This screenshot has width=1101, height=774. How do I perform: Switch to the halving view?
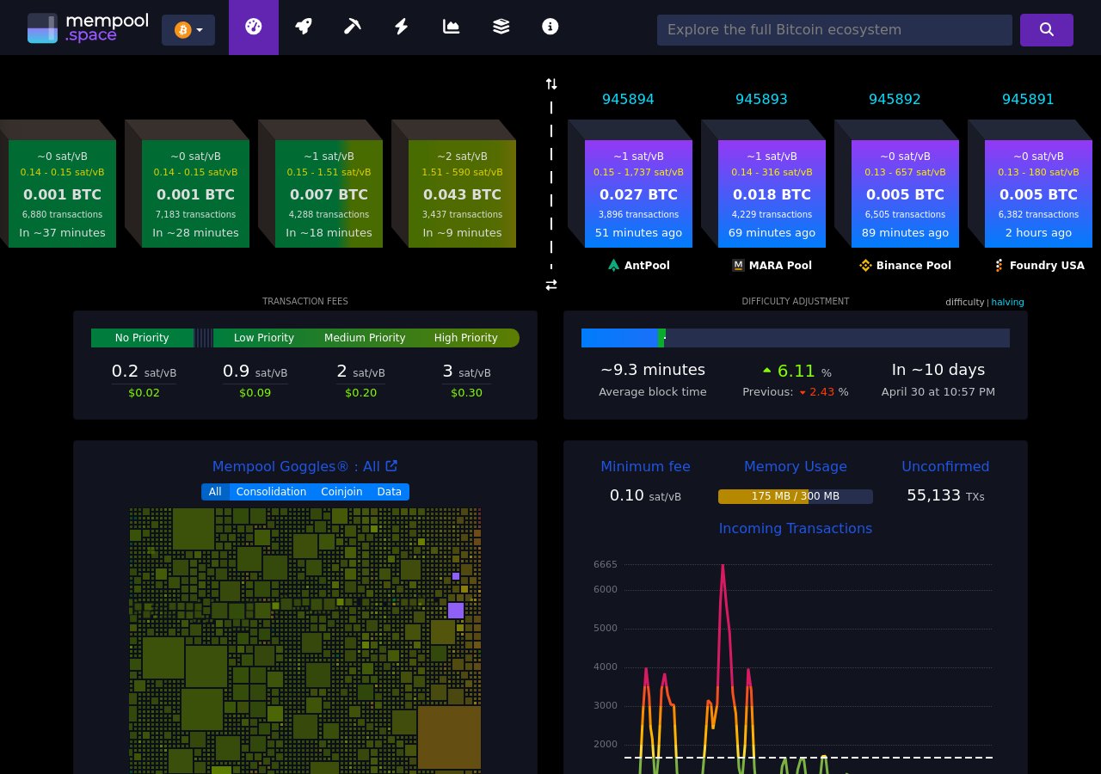tap(1007, 302)
